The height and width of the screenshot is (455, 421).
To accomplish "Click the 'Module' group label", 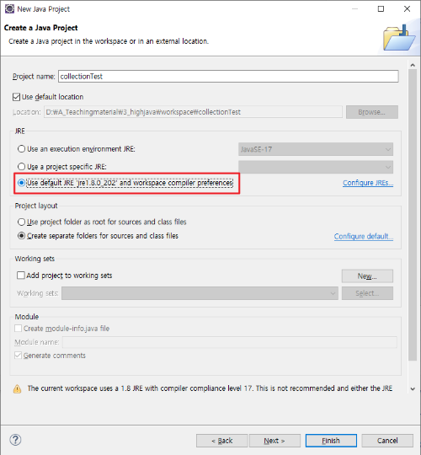I will click(27, 317).
